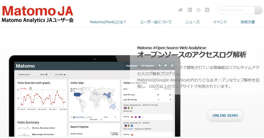This screenshot has height=138, width=264.
Task: Open the World-Wide region dropdown under the map
Action: click(x=96, y=119)
